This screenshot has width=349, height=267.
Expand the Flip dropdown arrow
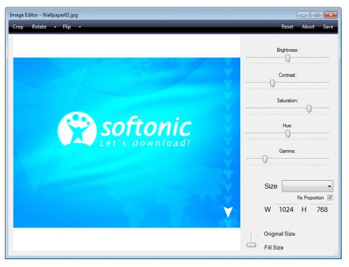(x=80, y=27)
